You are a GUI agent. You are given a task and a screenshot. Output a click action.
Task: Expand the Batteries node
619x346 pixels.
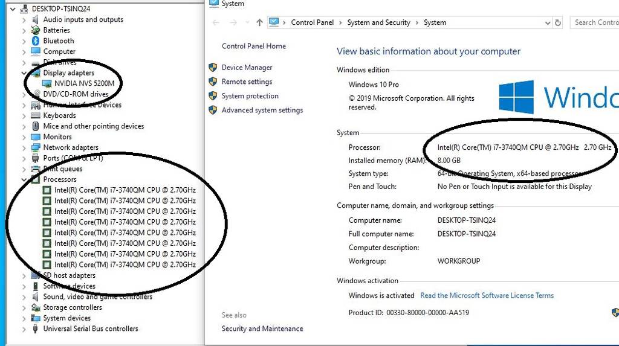tap(24, 30)
